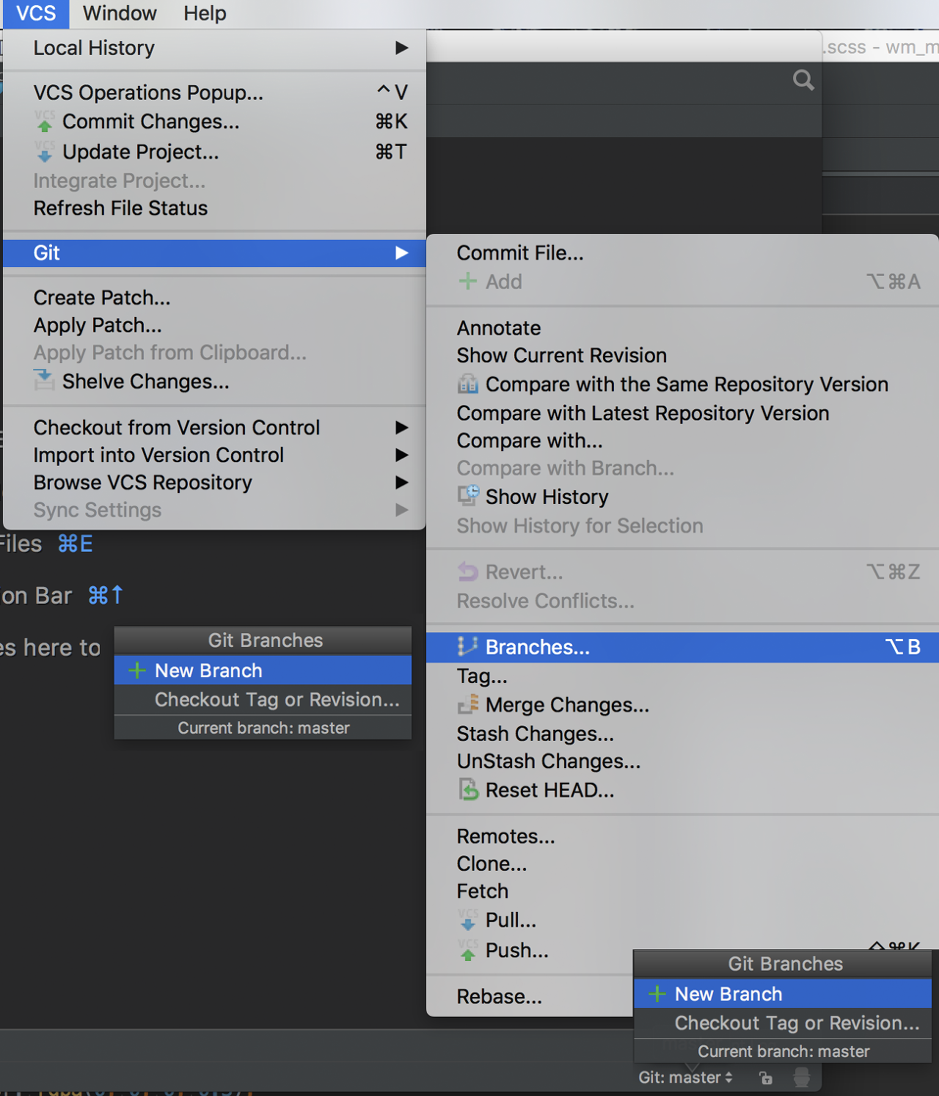This screenshot has width=939, height=1096.
Task: Click the Push green arrow icon
Action: 468,950
